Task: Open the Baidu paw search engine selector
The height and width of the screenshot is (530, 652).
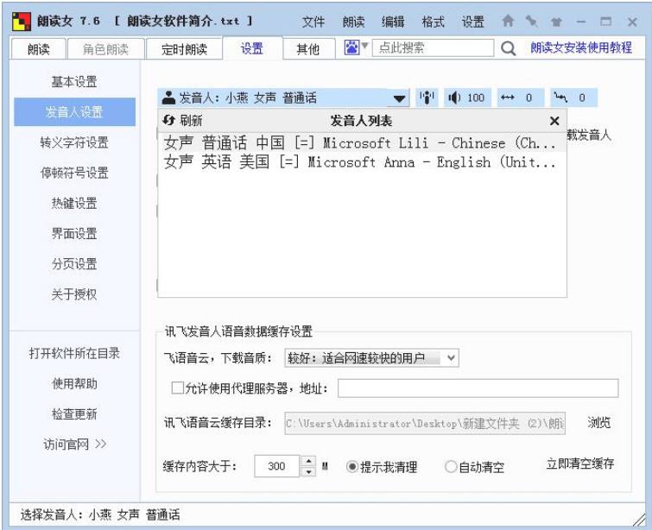Action: (358, 48)
